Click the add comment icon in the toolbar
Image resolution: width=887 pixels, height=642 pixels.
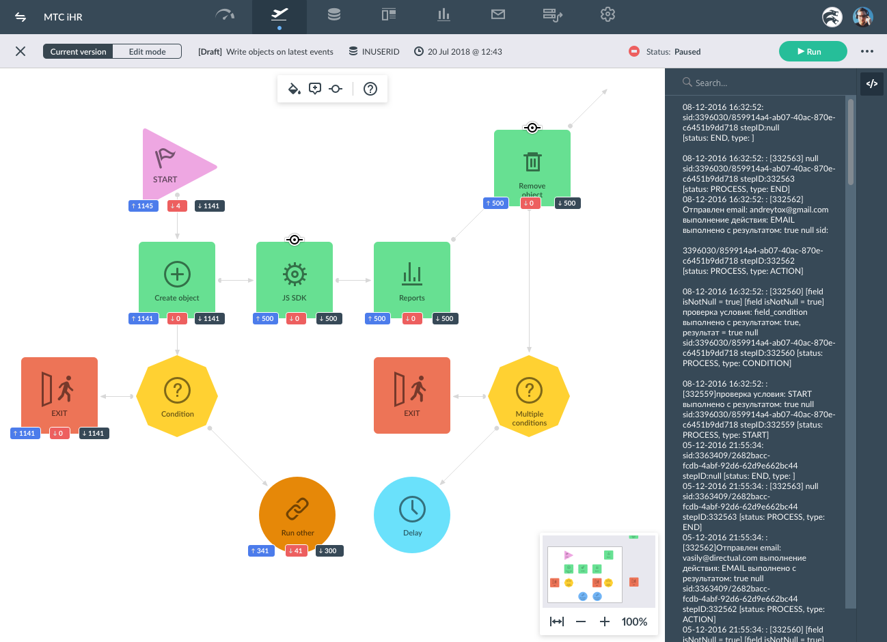pos(315,89)
